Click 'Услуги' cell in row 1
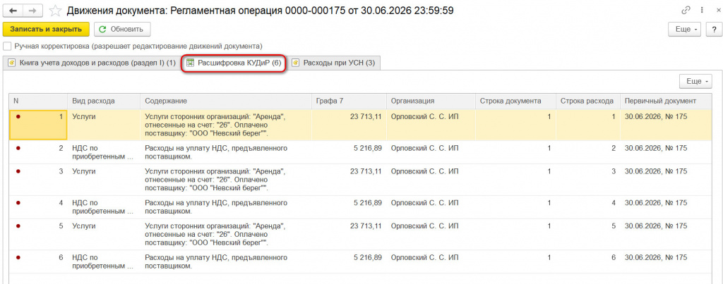This screenshot has height=284, width=723. (104, 125)
